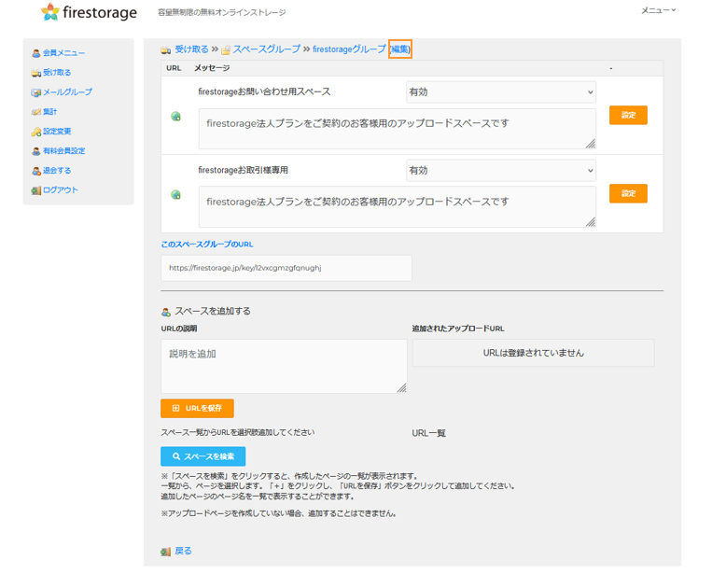Click the globe icon for お取引様専用
Viewport: 726px width, 574px height.
click(176, 194)
